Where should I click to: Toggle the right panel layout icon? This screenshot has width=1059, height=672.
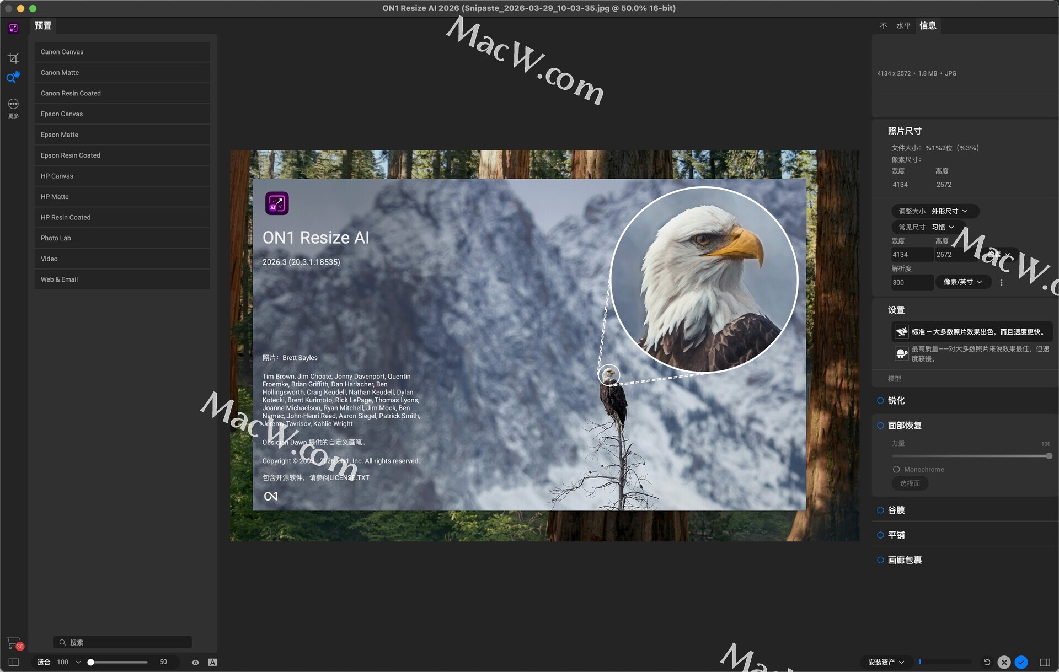1045,662
